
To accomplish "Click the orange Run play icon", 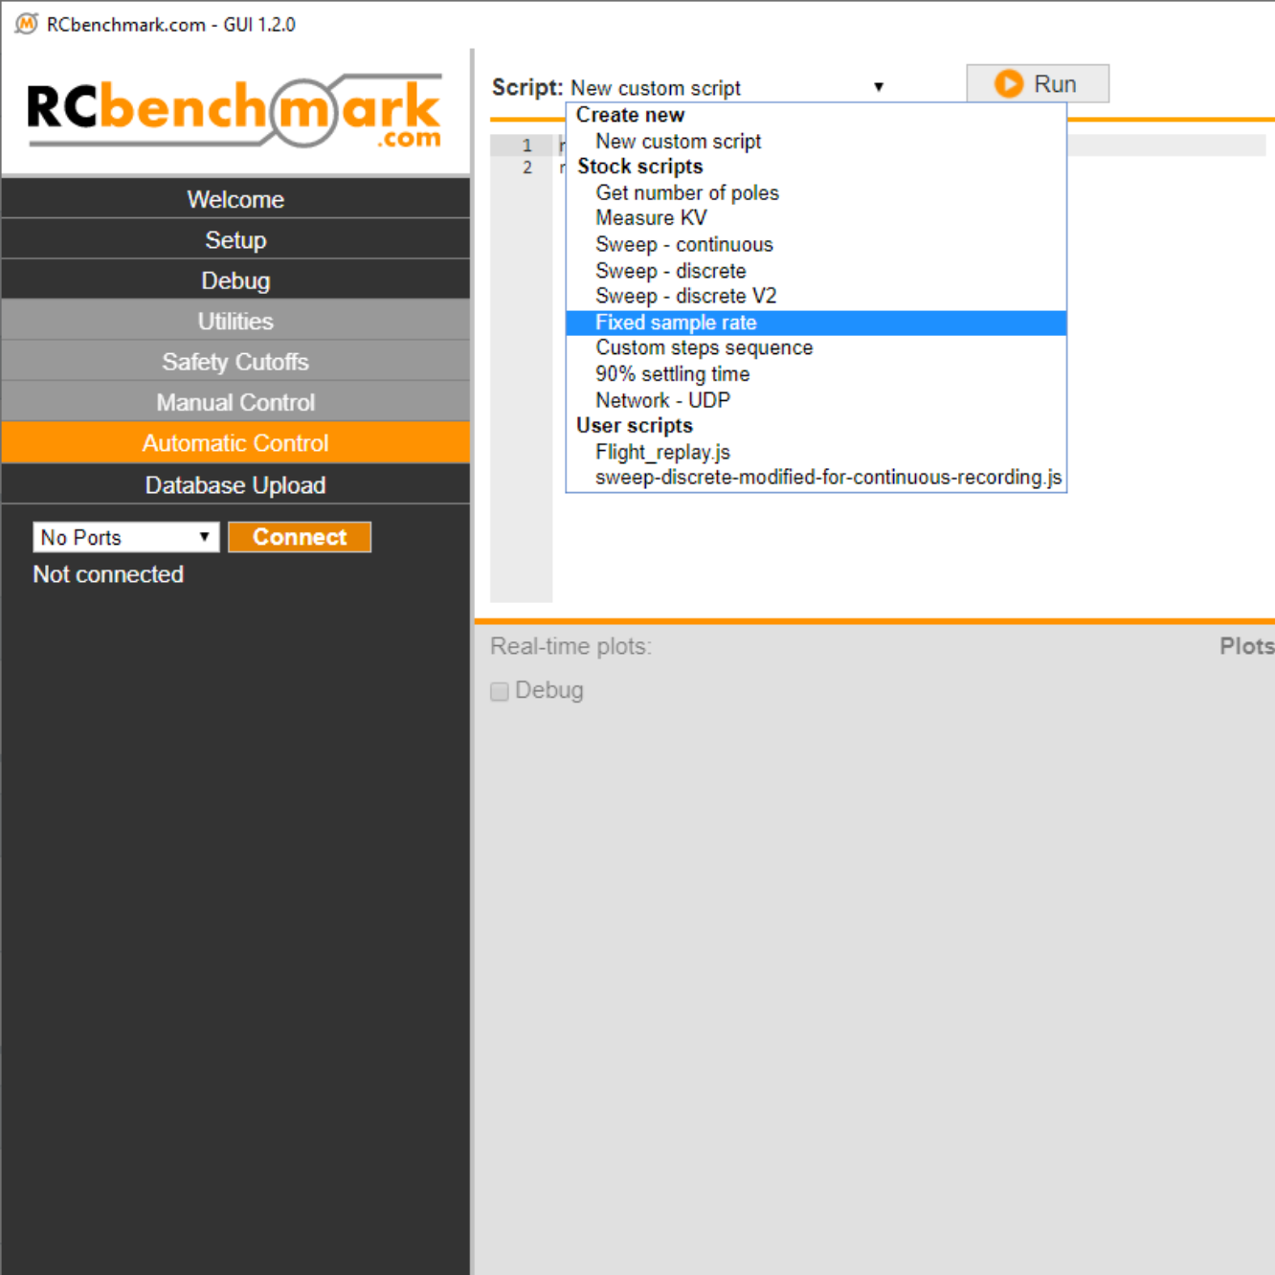I will (1009, 84).
